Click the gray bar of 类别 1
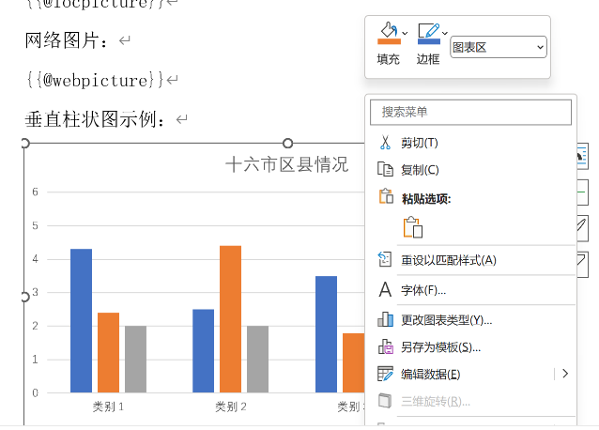Screen dimensions: 599x430 coord(135,359)
